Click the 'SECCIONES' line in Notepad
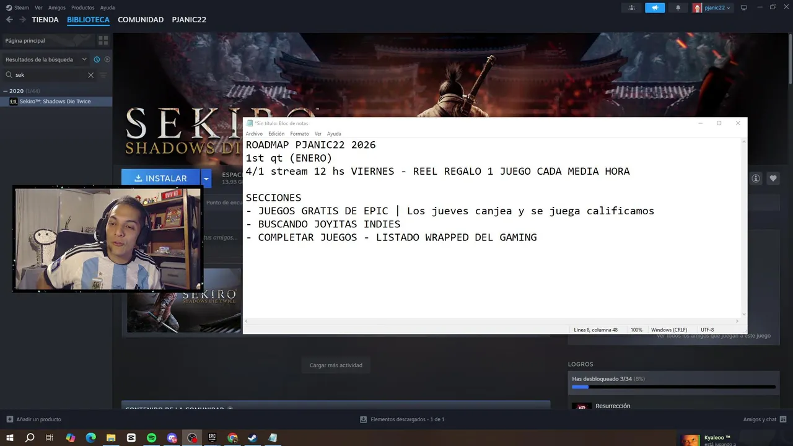Viewport: 793px width, 446px height. [273, 198]
